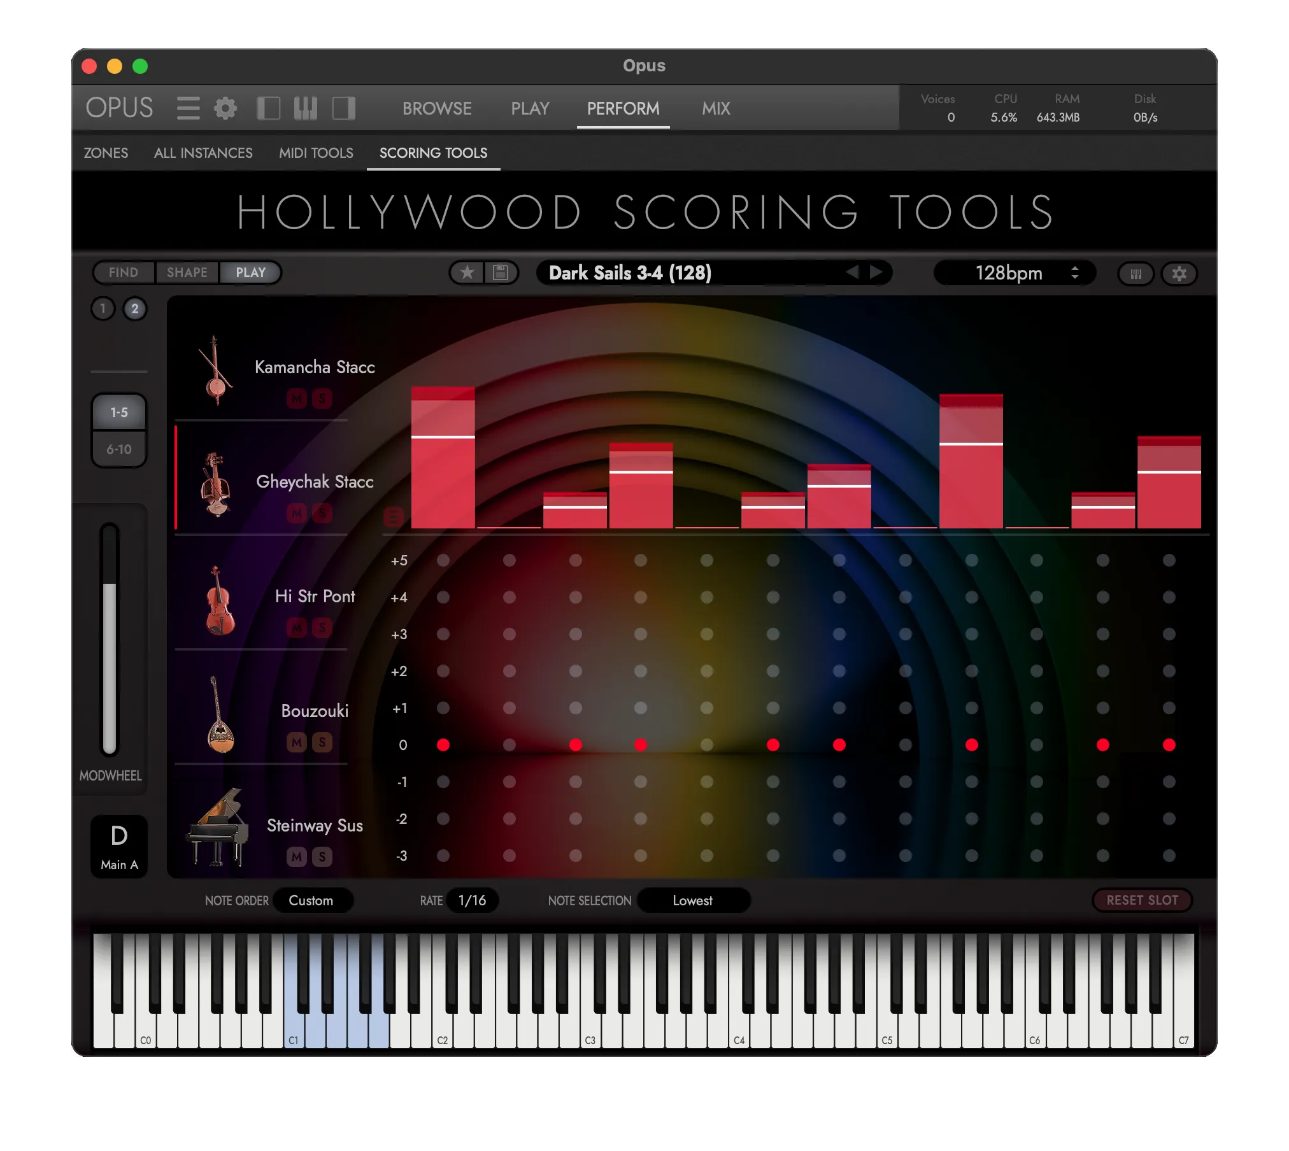Solo the Steinway Sus instrument
Viewport: 1289px width, 1151px height.
point(322,857)
